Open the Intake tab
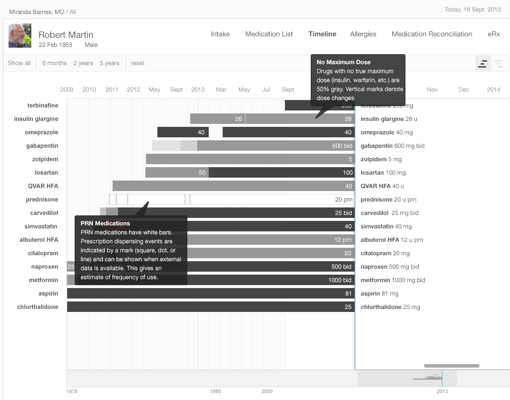Viewport: 510px width, 400px height. pos(220,34)
